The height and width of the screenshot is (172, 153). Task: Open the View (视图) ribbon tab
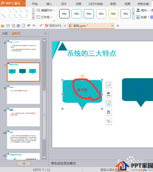pyautogui.click(x=128, y=4)
